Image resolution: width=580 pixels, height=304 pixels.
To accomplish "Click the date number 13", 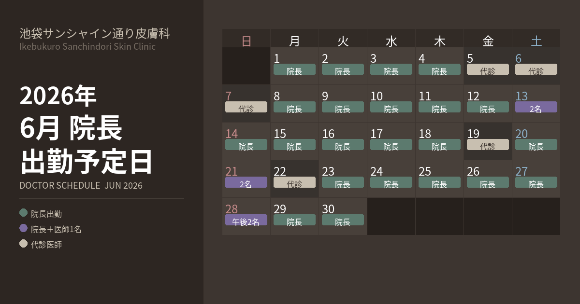I will [522, 96].
